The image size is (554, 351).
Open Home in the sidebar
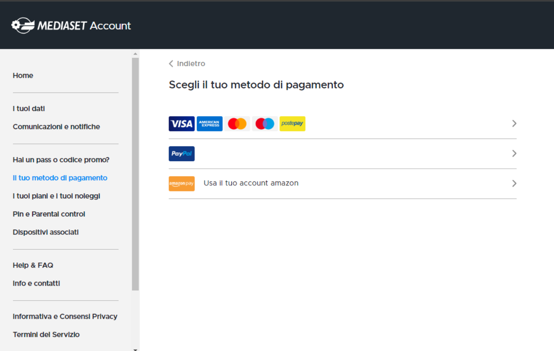[x=23, y=76]
